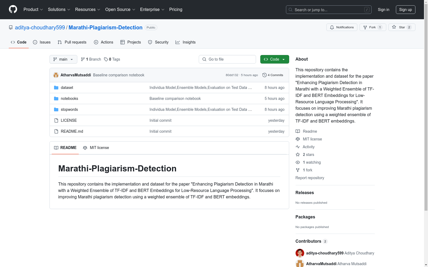Open the Insights tab
This screenshot has width=428, height=267.
pos(186,42)
